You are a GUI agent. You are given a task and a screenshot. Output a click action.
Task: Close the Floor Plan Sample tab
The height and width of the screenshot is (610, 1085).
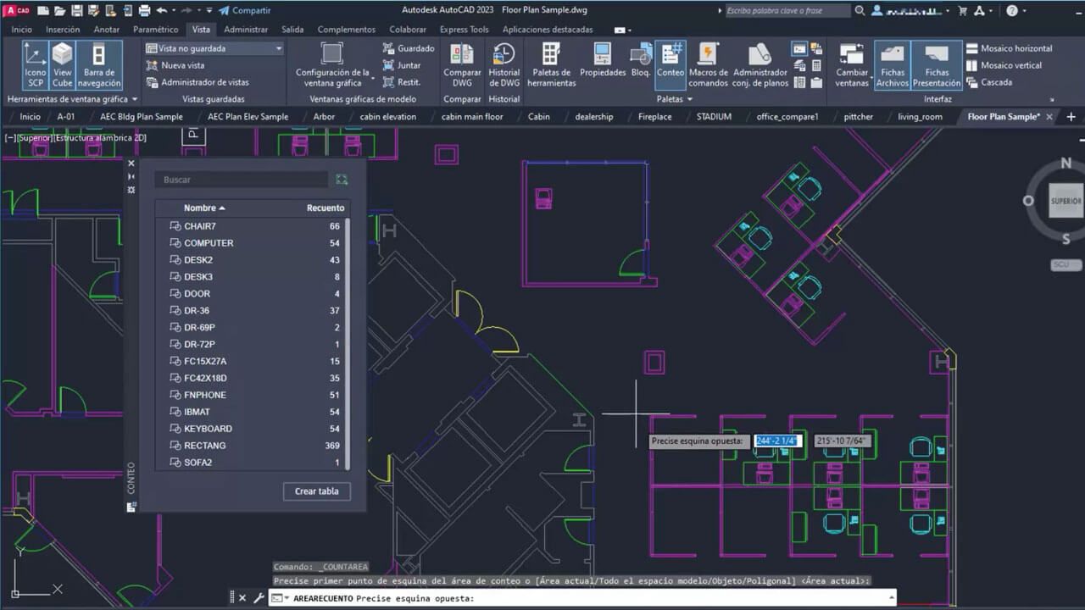(x=1049, y=116)
